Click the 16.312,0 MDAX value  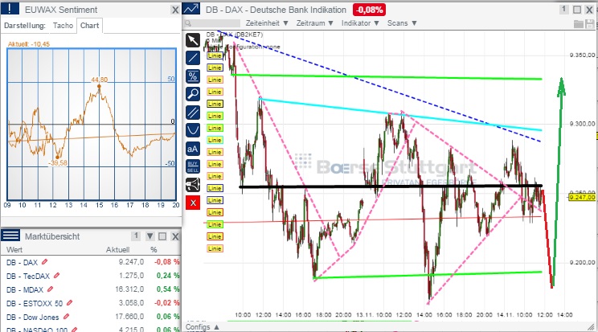(129, 289)
